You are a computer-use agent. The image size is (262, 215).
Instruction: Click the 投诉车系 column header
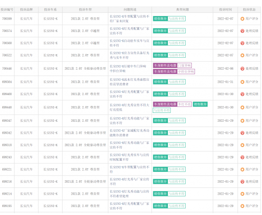click(50, 9)
